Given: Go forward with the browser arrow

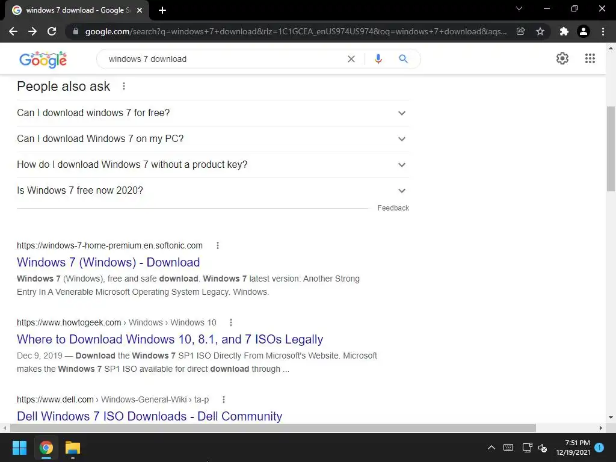Looking at the screenshot, I should [x=32, y=31].
